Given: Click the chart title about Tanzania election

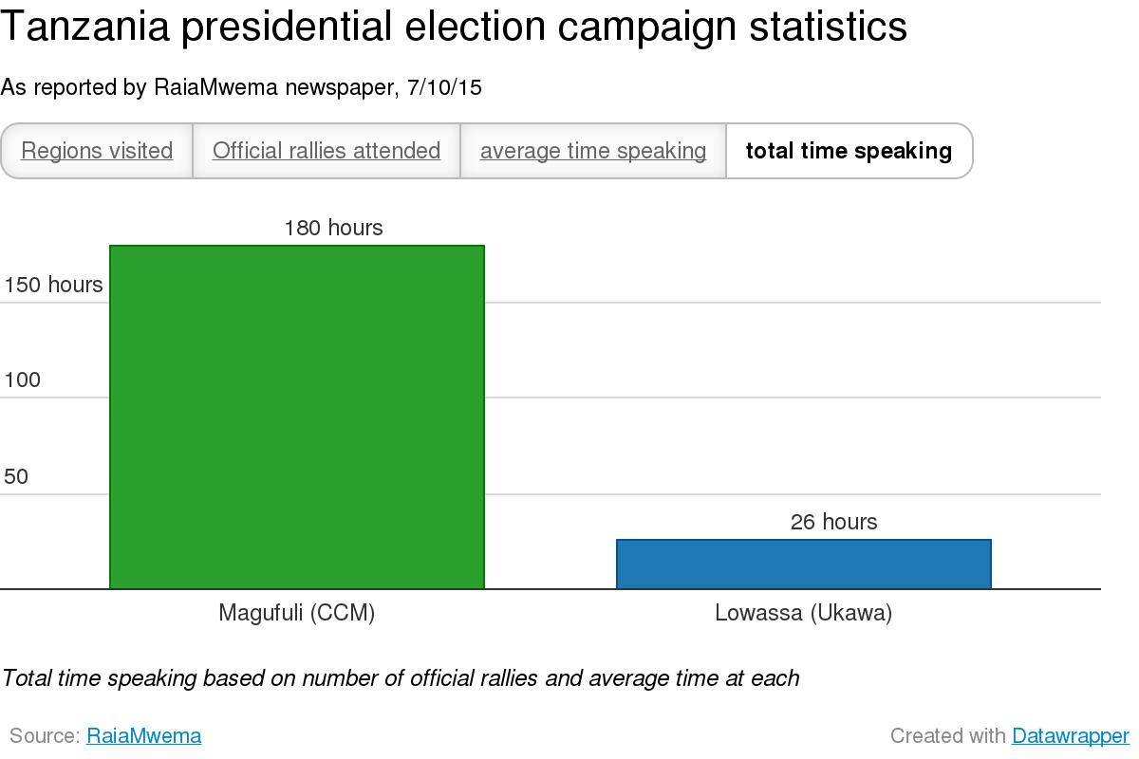Looking at the screenshot, I should click(x=454, y=28).
